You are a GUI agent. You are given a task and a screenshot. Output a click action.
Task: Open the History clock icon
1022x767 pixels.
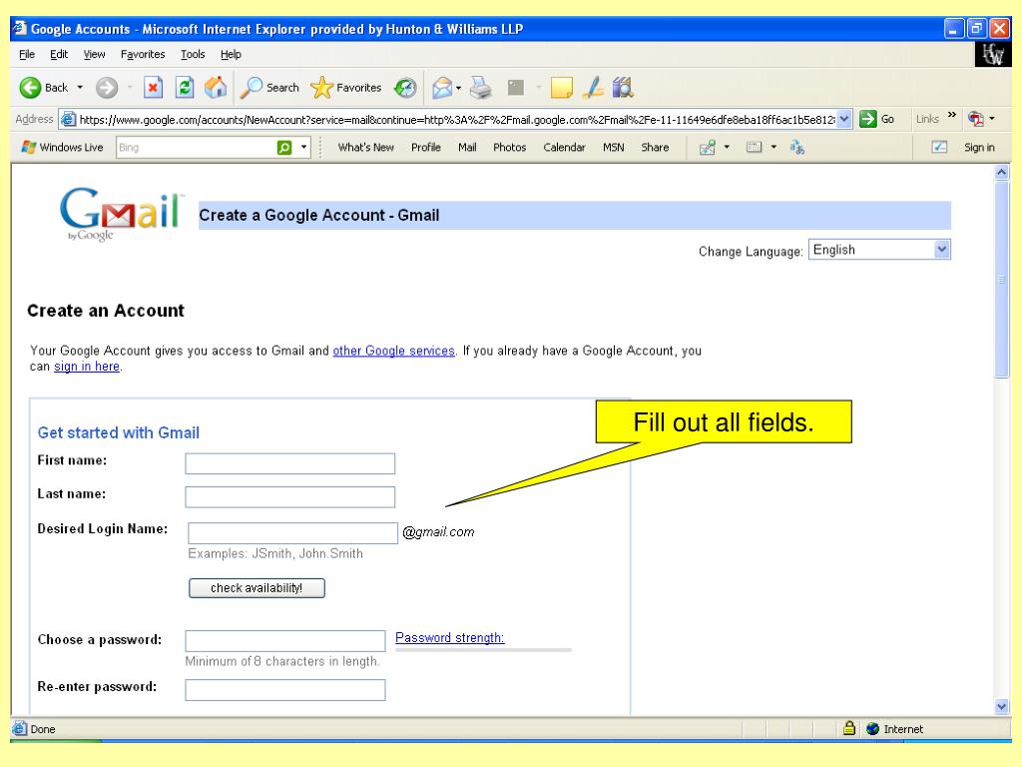pyautogui.click(x=405, y=88)
